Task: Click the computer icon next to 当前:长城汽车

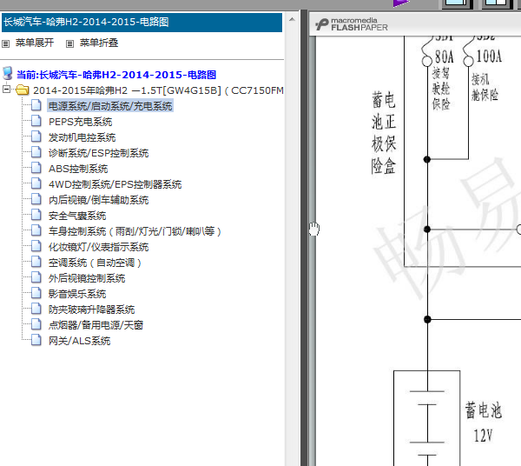Action: (7, 74)
